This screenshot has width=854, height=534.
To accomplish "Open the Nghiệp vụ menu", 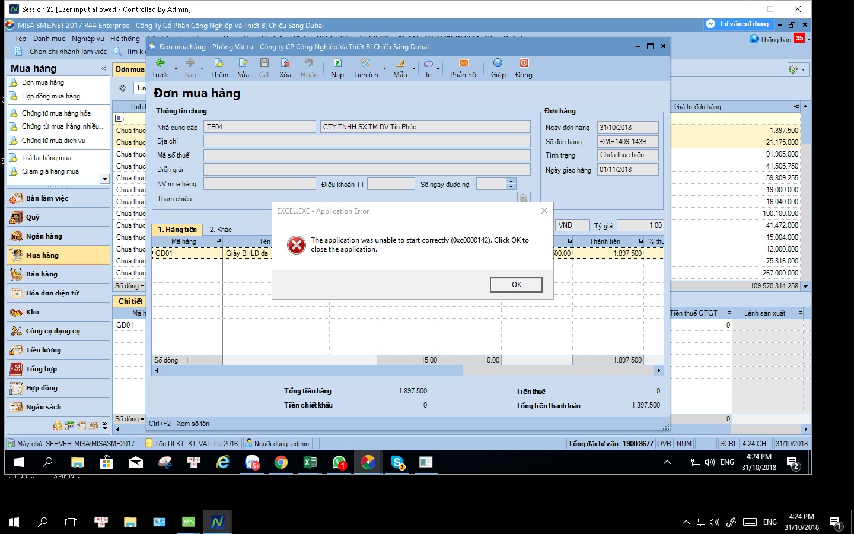I will click(88, 39).
